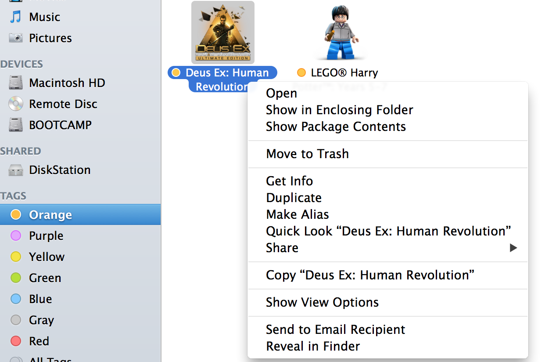The height and width of the screenshot is (362, 545).
Task: Select Quick Look "Deus Ex: Human Revolution"
Action: click(x=388, y=231)
